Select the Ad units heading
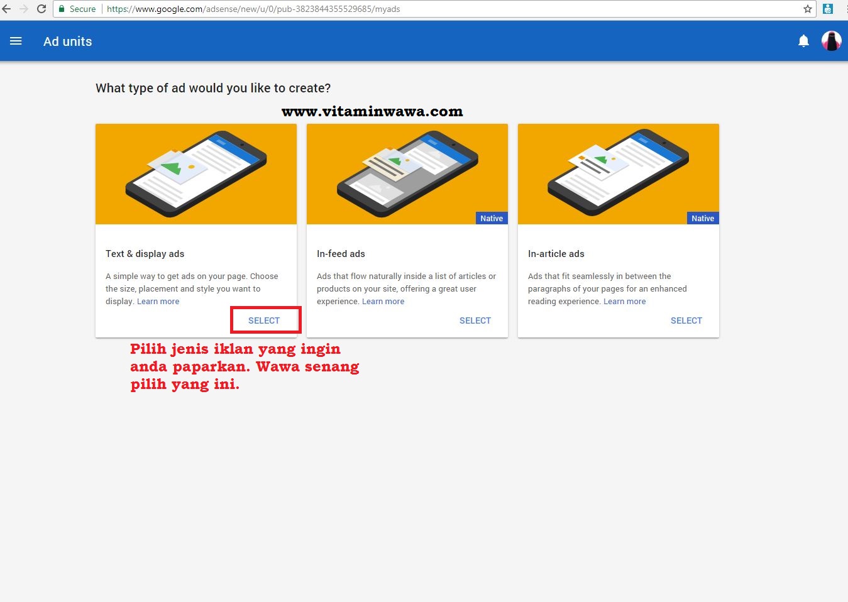Viewport: 848px width, 602px height. click(67, 41)
